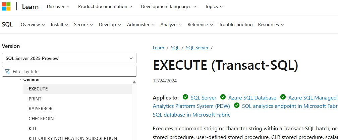Click the filter icon in search box

(x=7, y=72)
